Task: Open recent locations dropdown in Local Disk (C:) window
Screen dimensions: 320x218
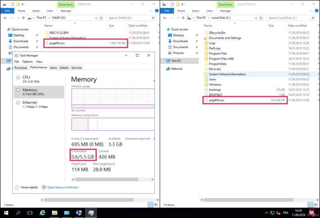Action: coord(178,18)
